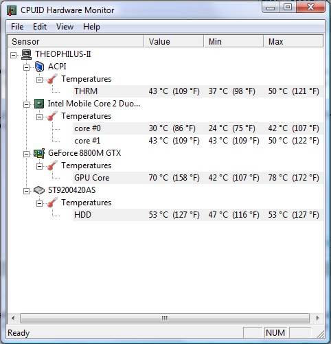This screenshot has height=344, width=331.
Task: Open the View menu
Action: click(65, 27)
